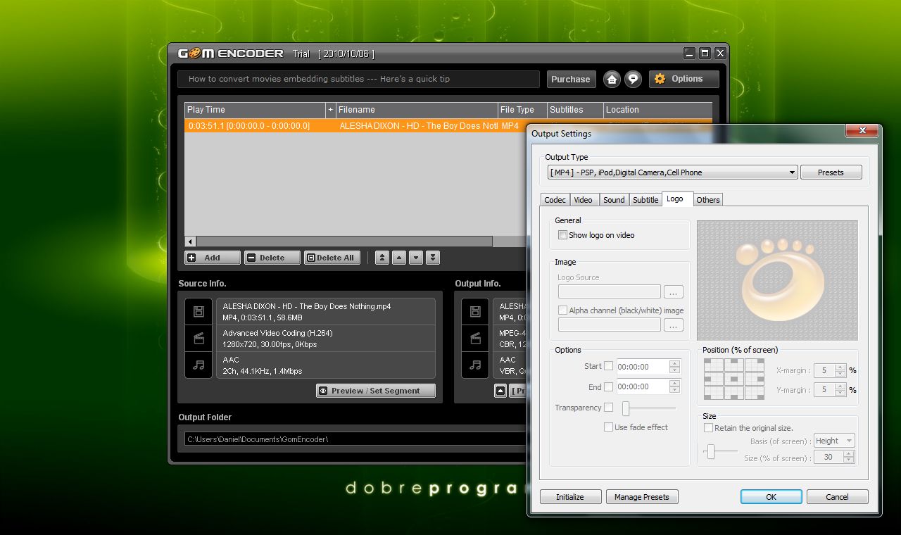Set logo position to middle-right

755,379
